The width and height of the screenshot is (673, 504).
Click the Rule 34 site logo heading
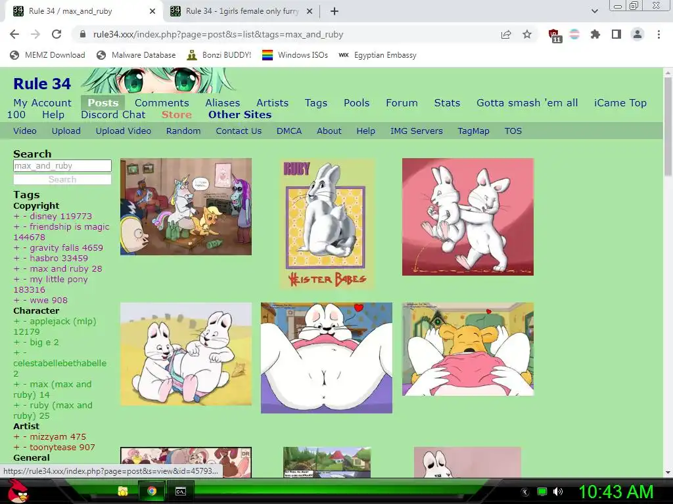coord(42,83)
